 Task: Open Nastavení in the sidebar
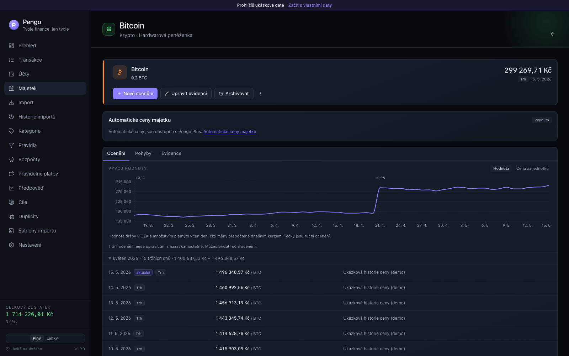[45, 245]
